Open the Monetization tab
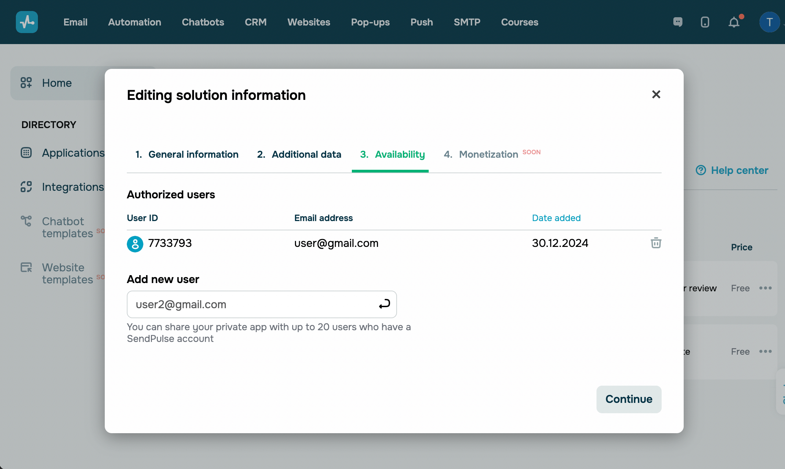Image resolution: width=785 pixels, height=469 pixels. coord(488,154)
